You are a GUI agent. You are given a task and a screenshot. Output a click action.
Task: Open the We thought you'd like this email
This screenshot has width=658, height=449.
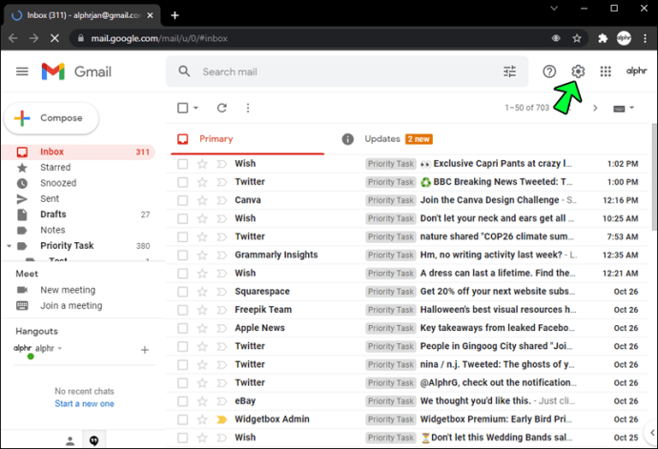pos(476,401)
